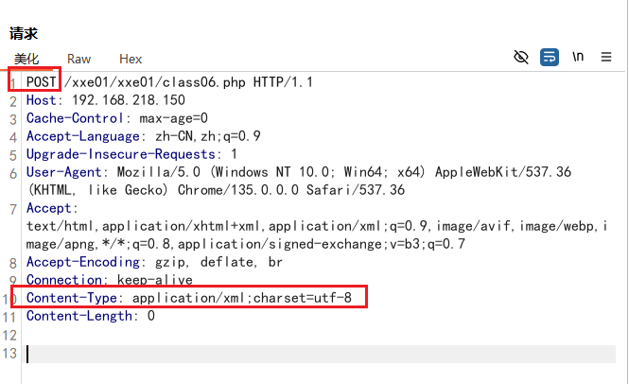Switch to the Raw tab

79,59
